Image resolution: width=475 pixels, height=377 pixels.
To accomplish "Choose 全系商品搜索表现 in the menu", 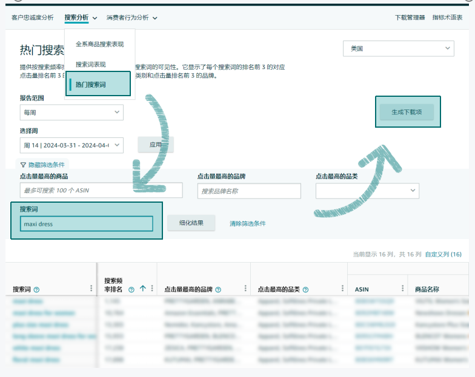I will [99, 44].
